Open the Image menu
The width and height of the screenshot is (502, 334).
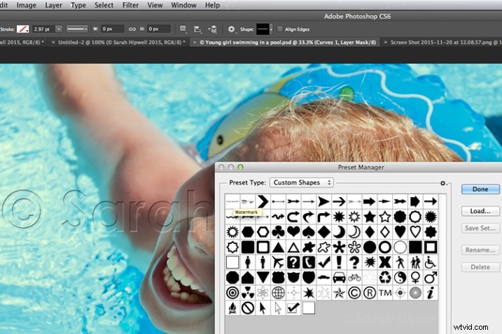[26, 5]
